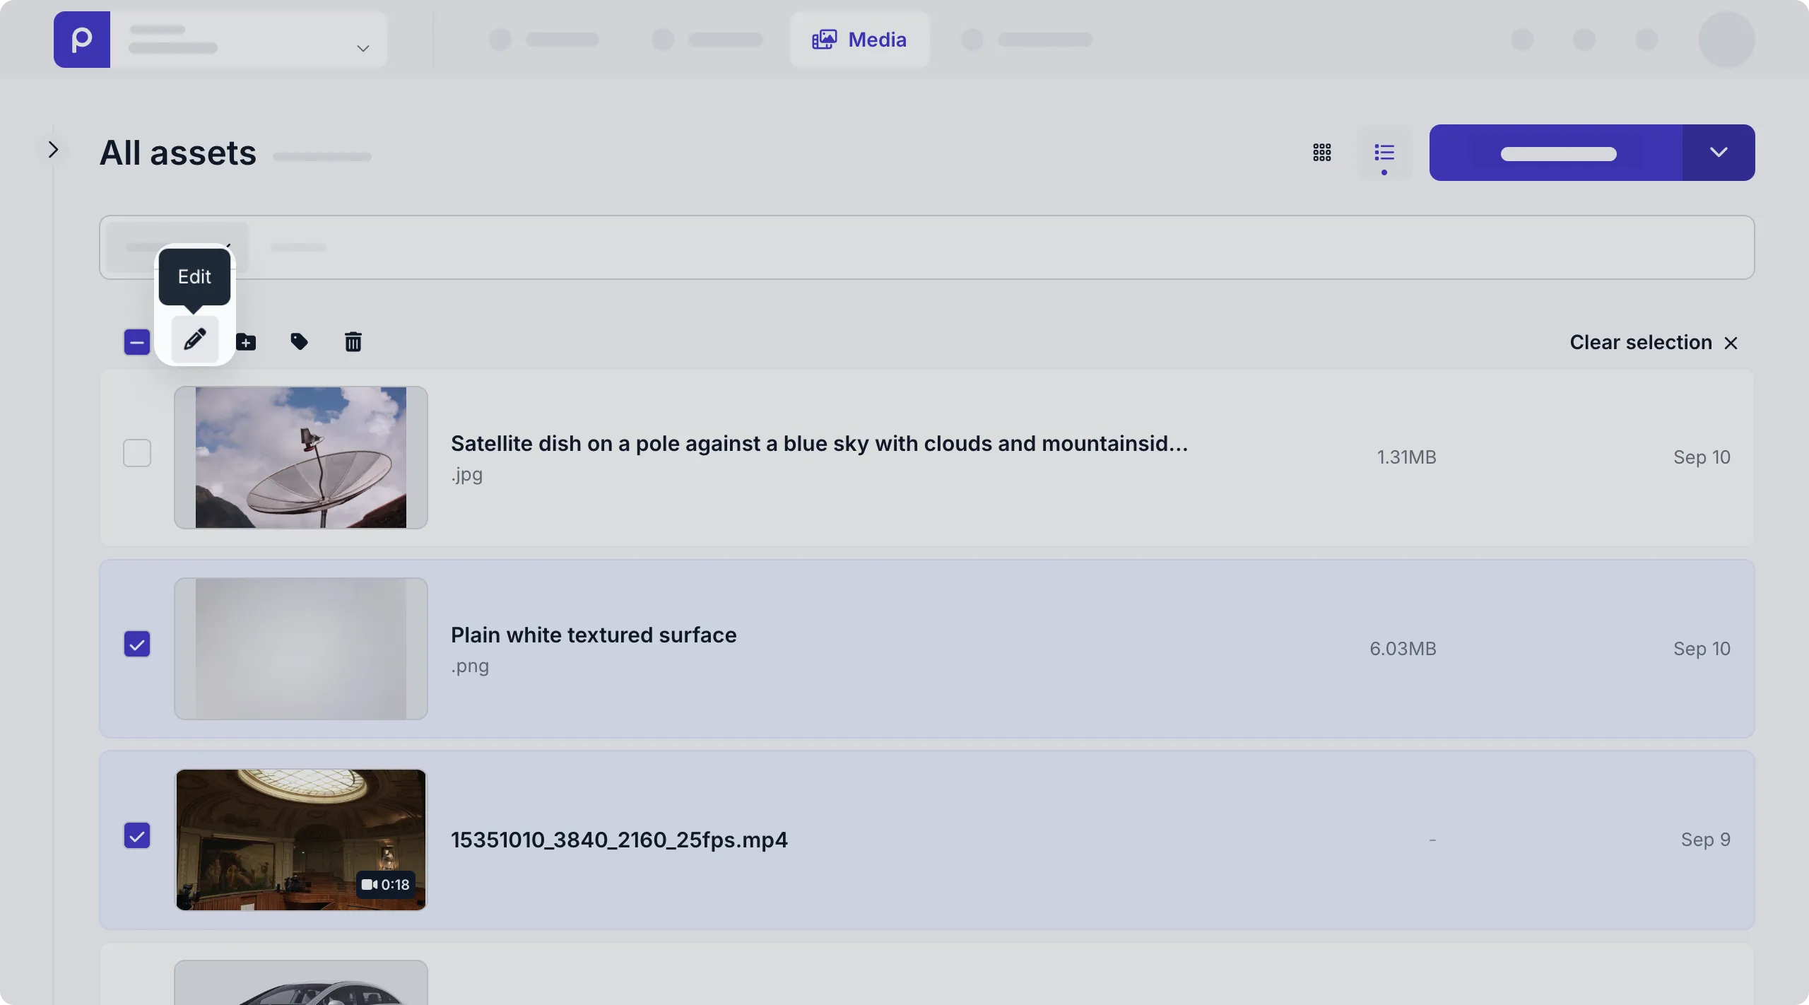Open the satellite dish thumbnail

point(301,457)
